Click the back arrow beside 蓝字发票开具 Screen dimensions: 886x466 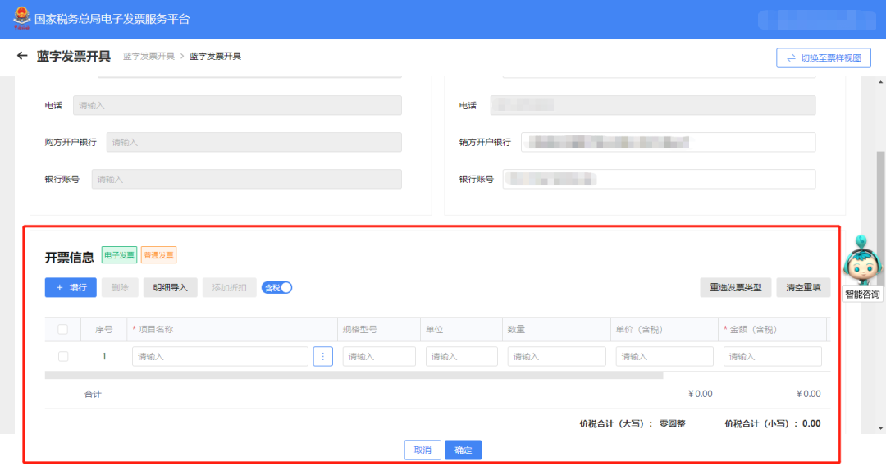[22, 56]
